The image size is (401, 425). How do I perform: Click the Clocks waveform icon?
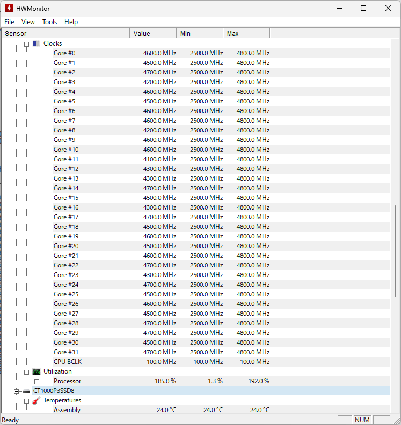36,43
